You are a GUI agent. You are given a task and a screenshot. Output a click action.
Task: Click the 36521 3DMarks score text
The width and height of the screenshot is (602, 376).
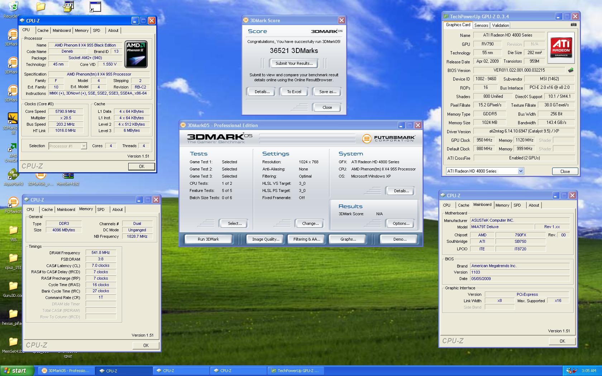pyautogui.click(x=294, y=51)
